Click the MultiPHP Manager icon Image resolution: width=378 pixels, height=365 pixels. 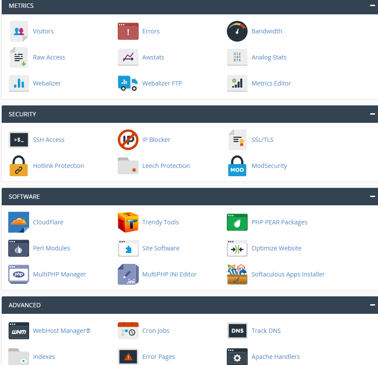pyautogui.click(x=19, y=274)
